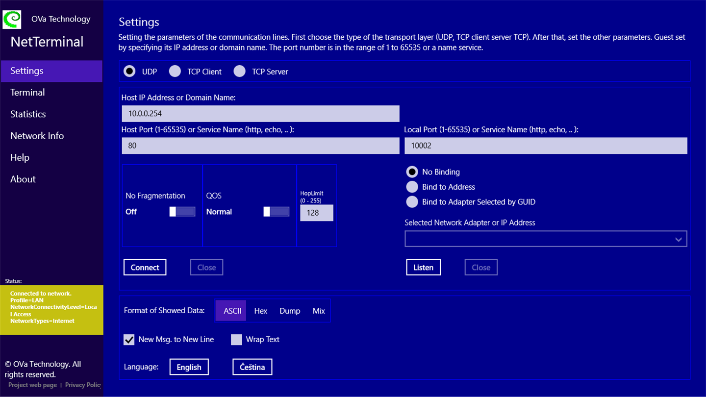The width and height of the screenshot is (706, 397).
Task: Go to the Statistics page
Action: [51, 114]
